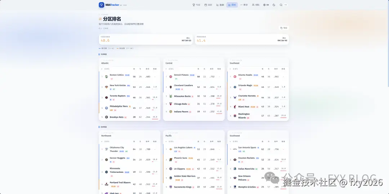Click the Orlando Magic logo
The height and width of the screenshot is (194, 389).
click(x=235, y=87)
